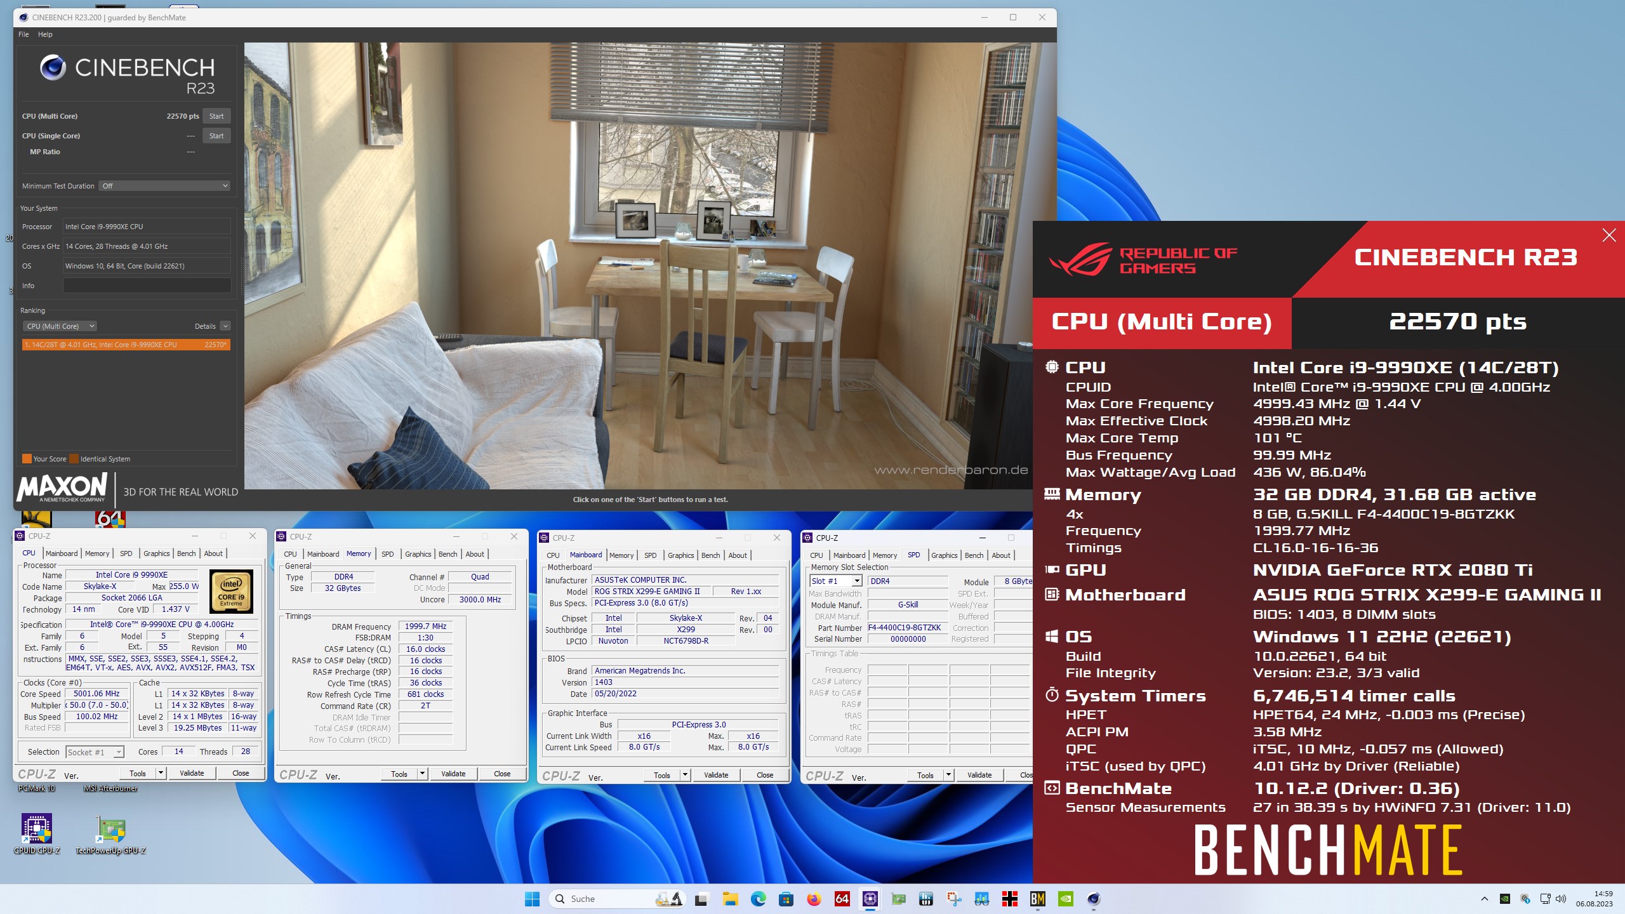Open the dark audio-bars taskbar icon
The width and height of the screenshot is (1625, 914).
coord(925,899)
